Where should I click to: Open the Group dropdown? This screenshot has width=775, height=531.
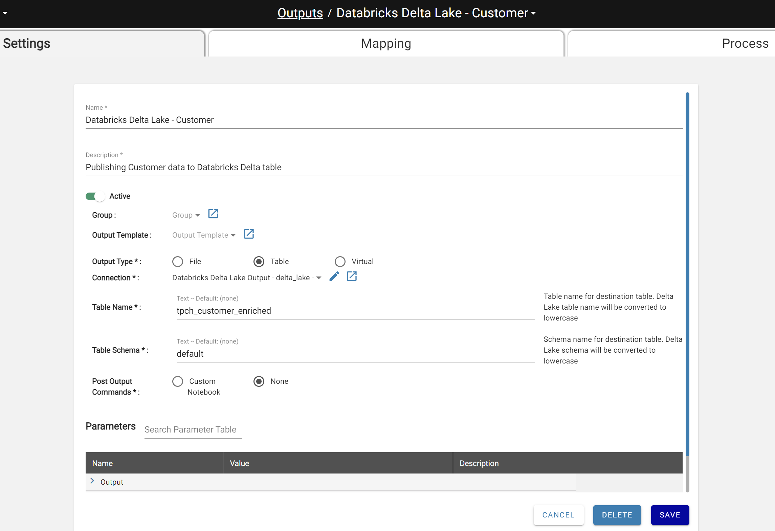point(186,215)
